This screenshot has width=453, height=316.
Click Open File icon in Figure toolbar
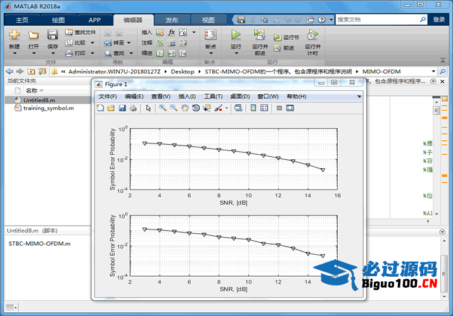(111, 108)
